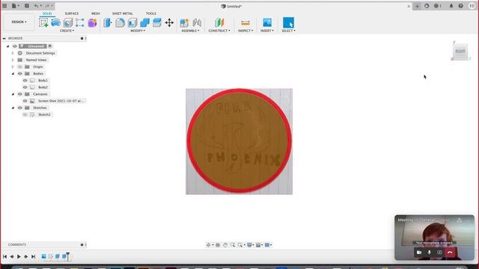Choose the rectangular sketch dimension tool icon
This screenshot has height=269, width=479.
[x=80, y=22]
